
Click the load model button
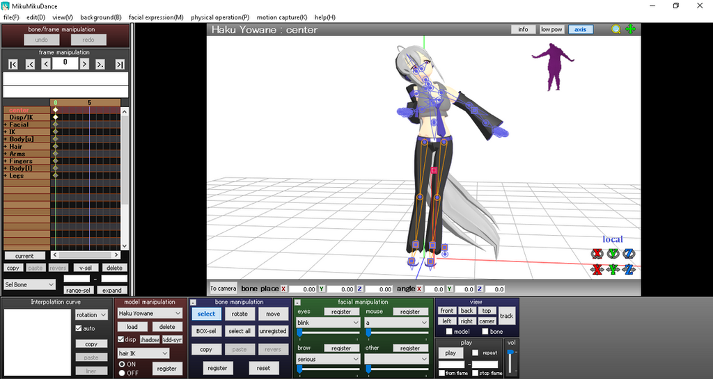(x=132, y=327)
